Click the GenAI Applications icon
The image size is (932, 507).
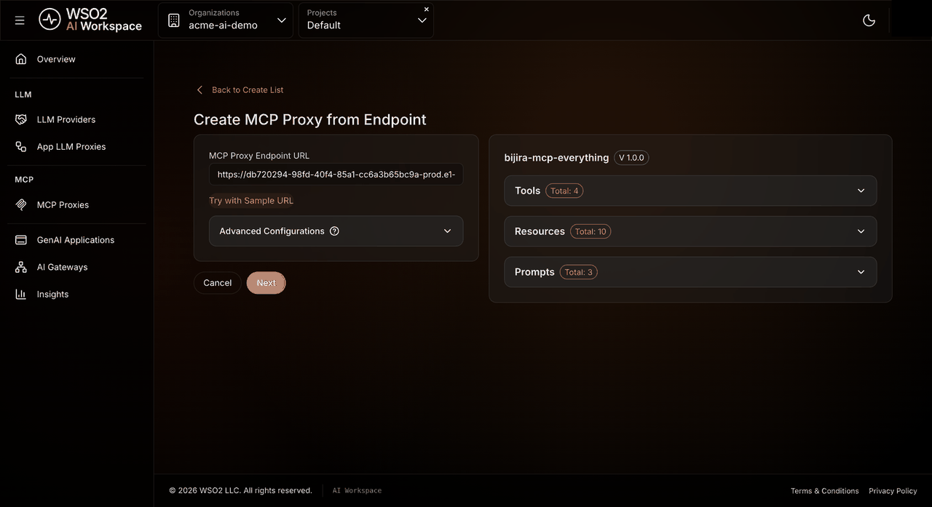tap(21, 240)
